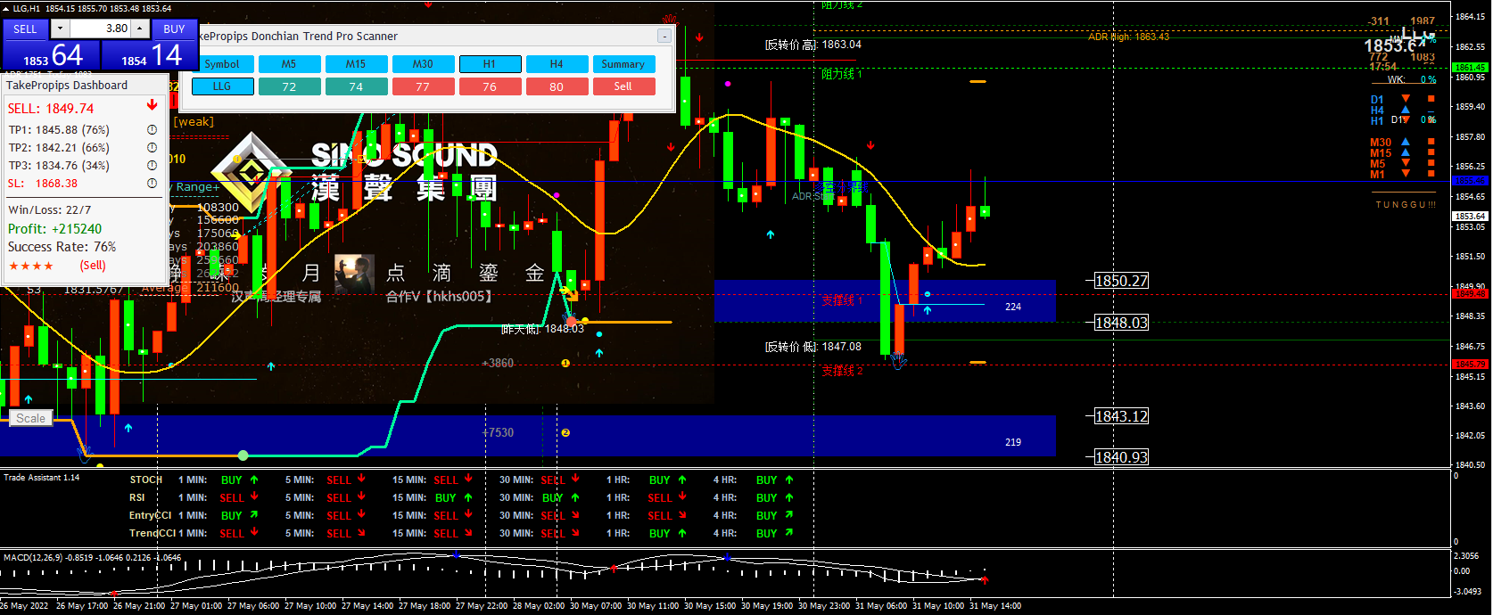The width and height of the screenshot is (1493, 615).
Task: Click the Scale button on the chart
Action: (x=30, y=418)
